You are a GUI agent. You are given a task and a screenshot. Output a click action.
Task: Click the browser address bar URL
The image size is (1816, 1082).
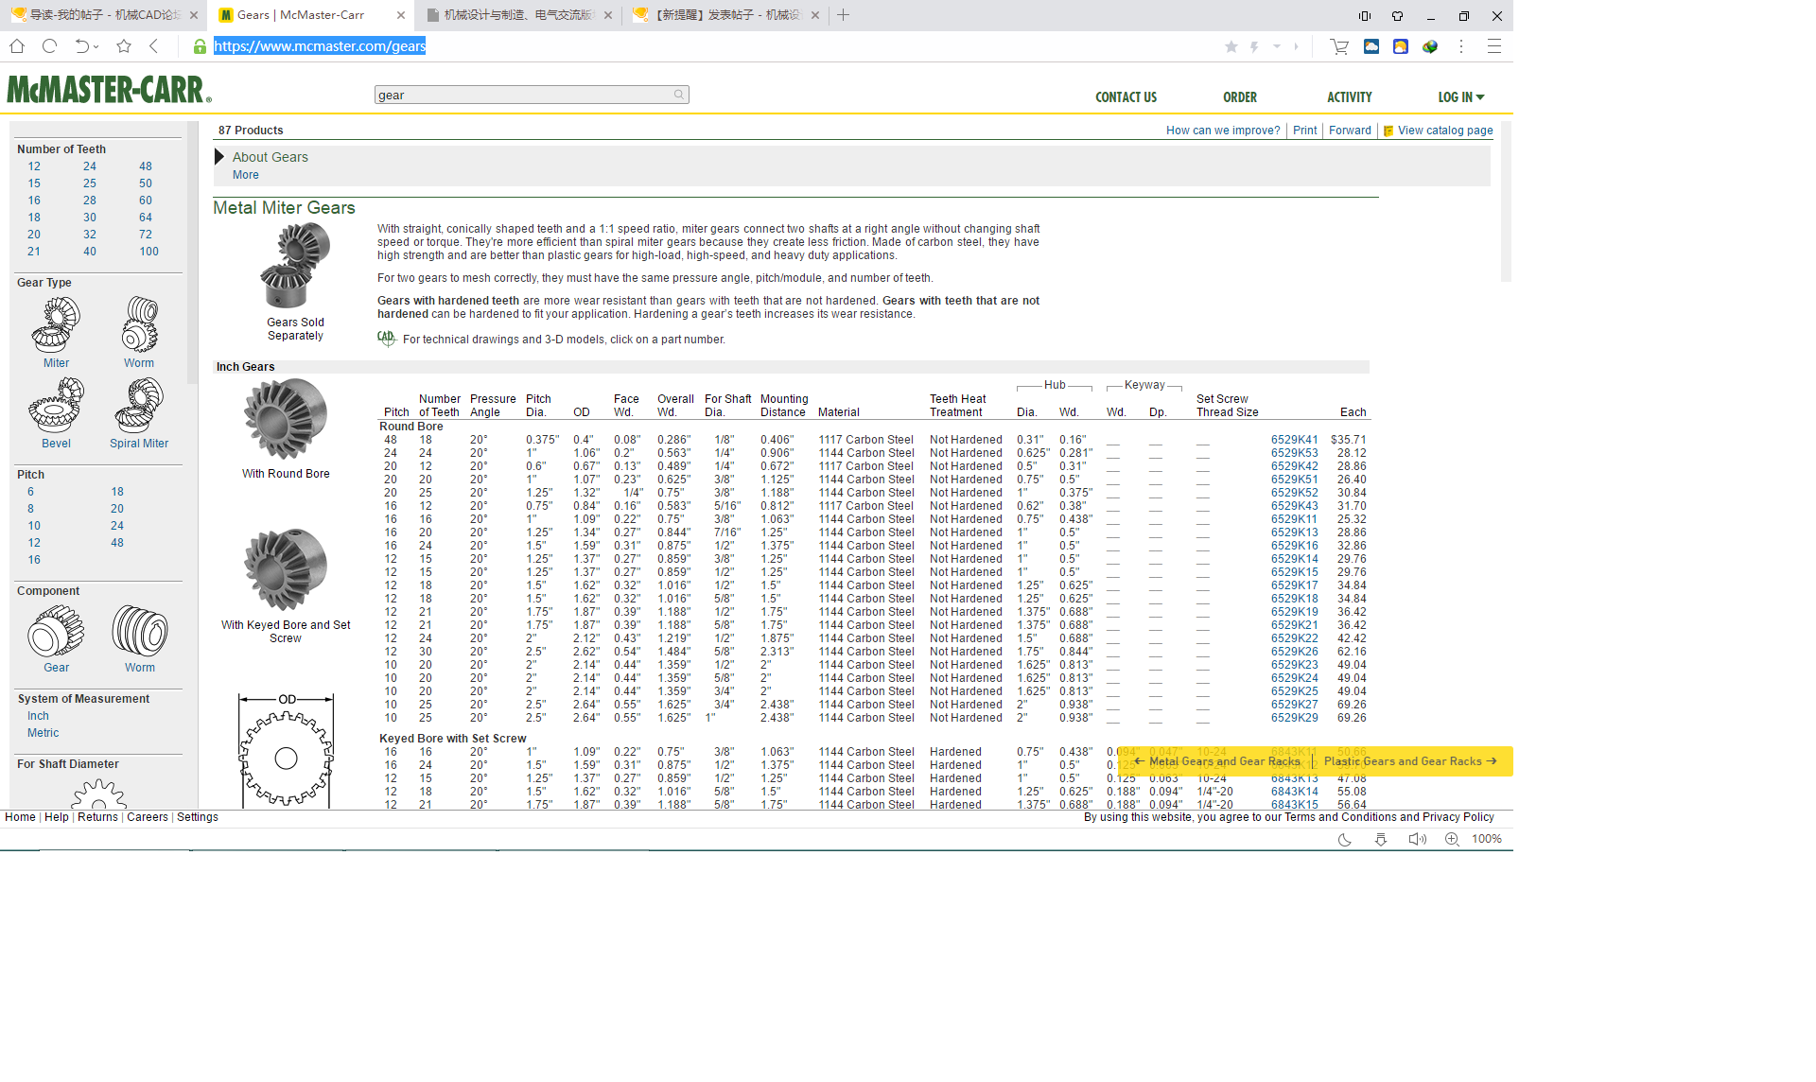(x=320, y=46)
